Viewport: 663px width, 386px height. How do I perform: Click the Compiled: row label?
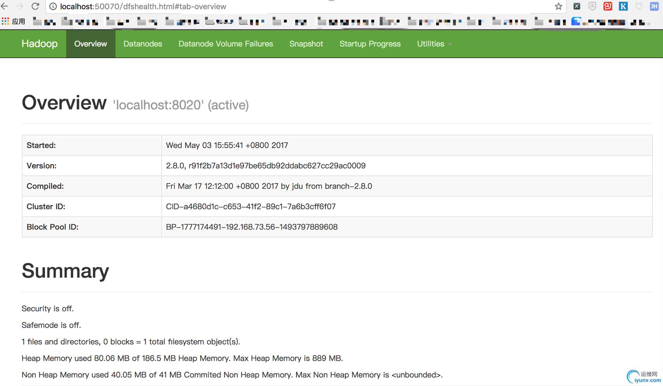[x=45, y=186]
